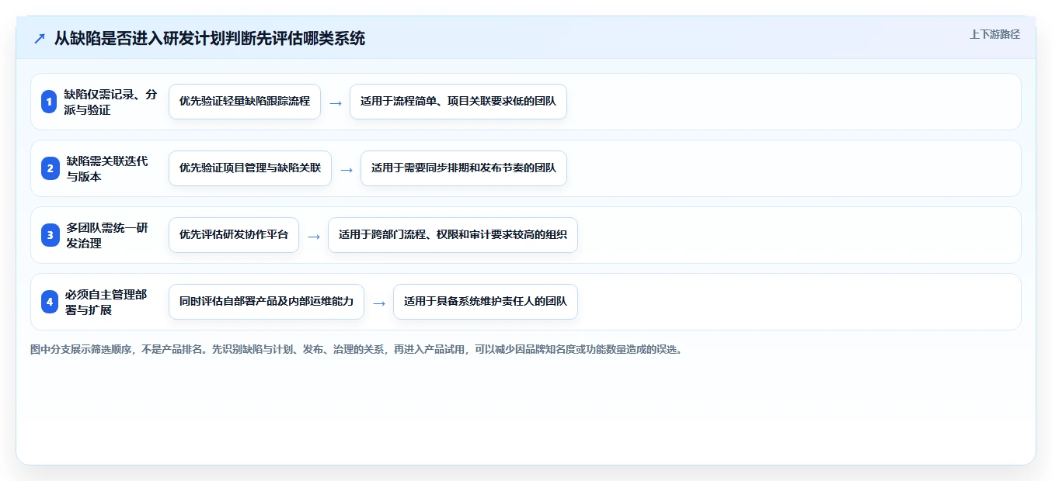
Task: Click the number 3 step badge
Action: point(50,235)
